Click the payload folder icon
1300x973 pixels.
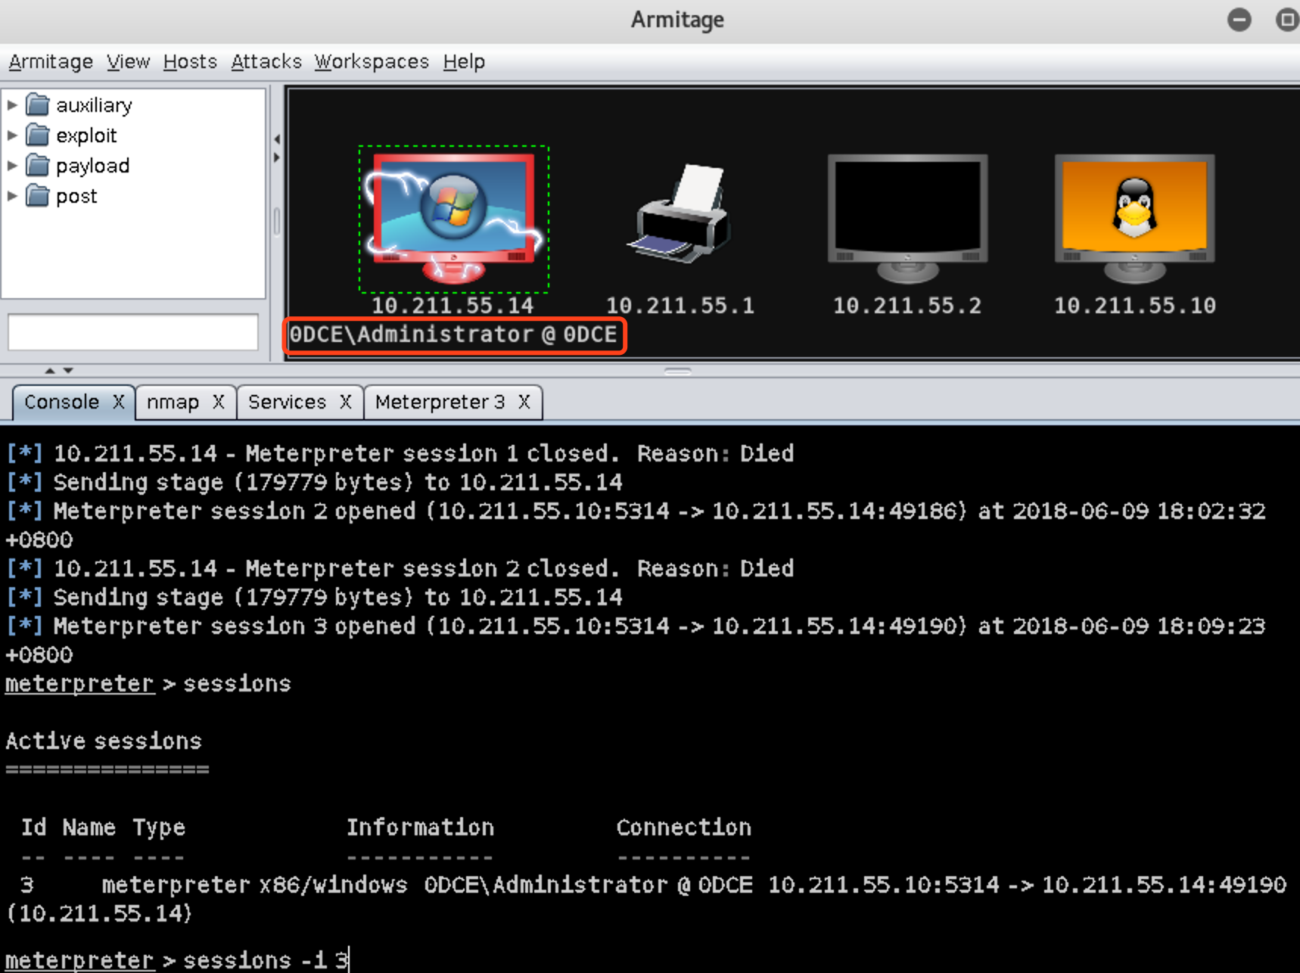[37, 165]
